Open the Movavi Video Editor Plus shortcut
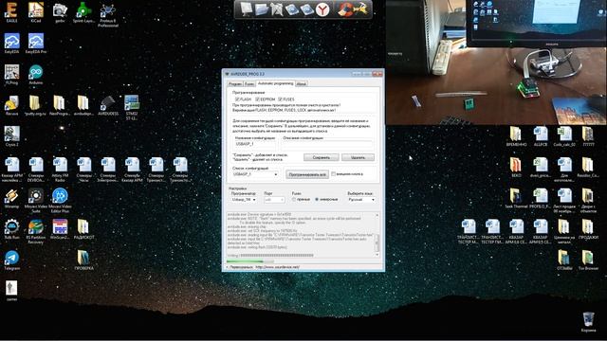Screen dimensions: 607x341 (x=60, y=200)
